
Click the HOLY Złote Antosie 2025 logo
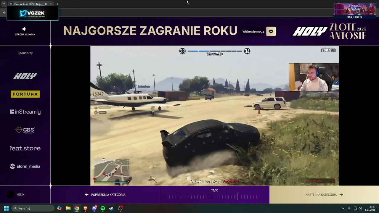pos(329,31)
